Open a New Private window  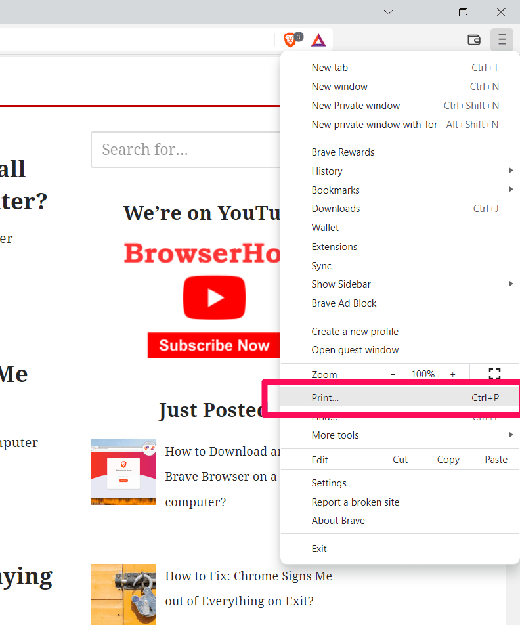[x=400, y=106]
